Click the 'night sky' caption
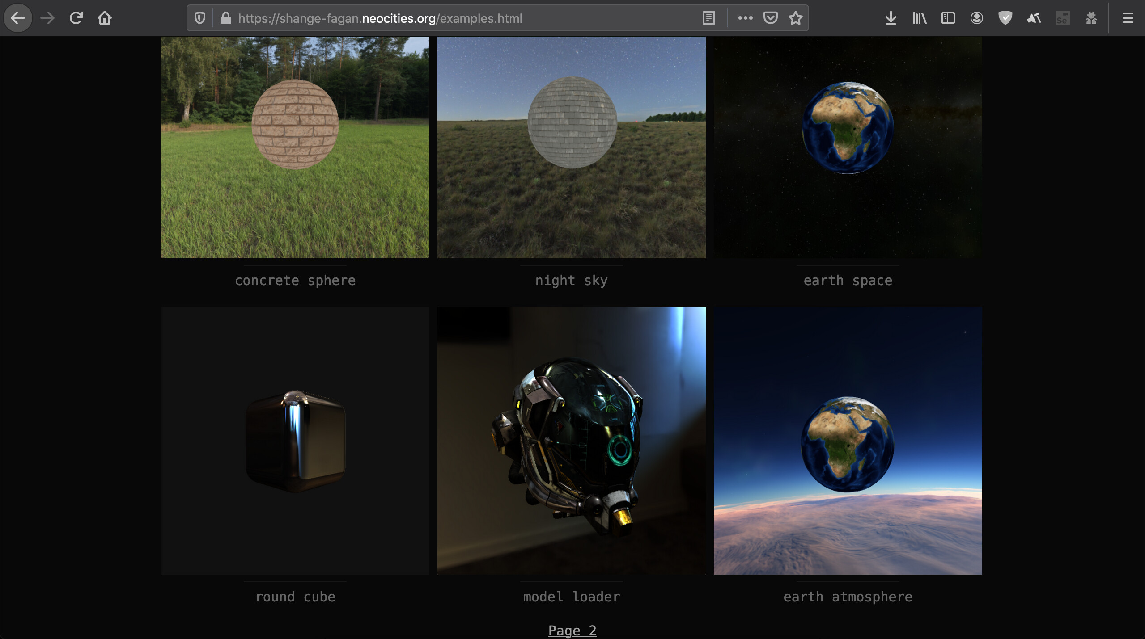The height and width of the screenshot is (639, 1145). (x=572, y=281)
